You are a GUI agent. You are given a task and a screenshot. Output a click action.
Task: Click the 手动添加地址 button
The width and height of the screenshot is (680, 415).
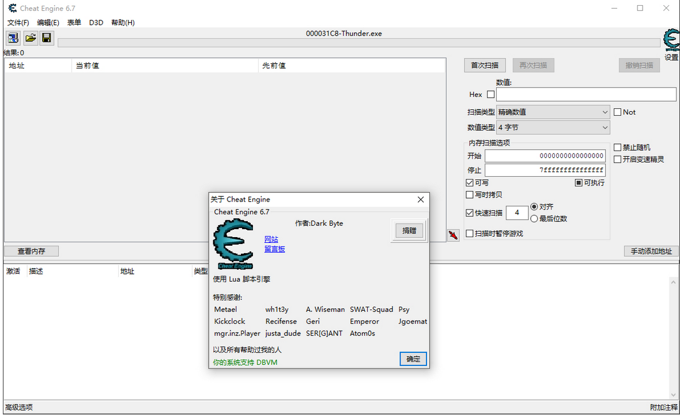point(651,252)
